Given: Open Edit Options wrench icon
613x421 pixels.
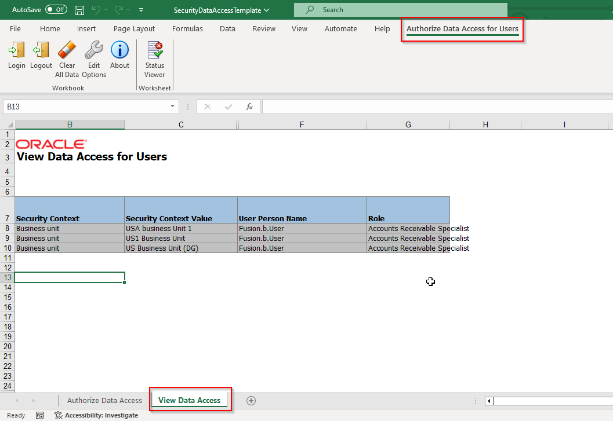Looking at the screenshot, I should tap(94, 50).
